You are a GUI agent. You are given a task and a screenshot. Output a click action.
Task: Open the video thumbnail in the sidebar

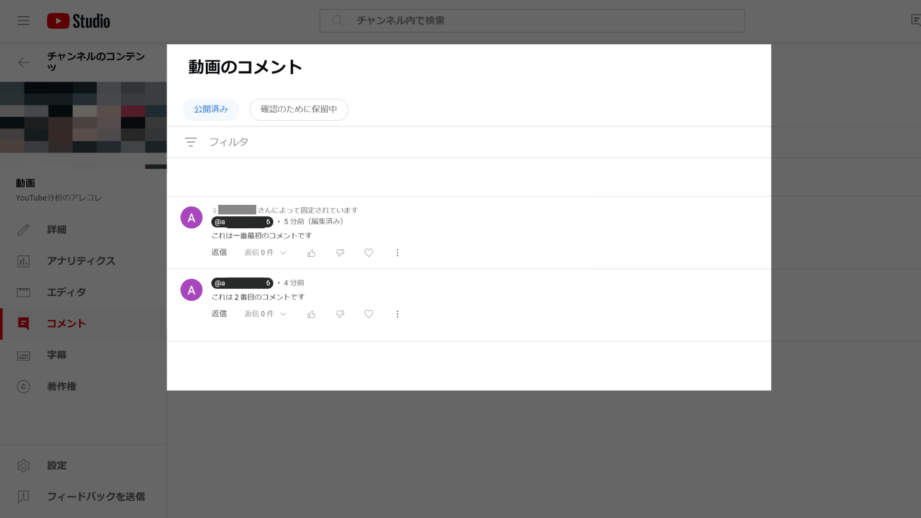tap(83, 125)
